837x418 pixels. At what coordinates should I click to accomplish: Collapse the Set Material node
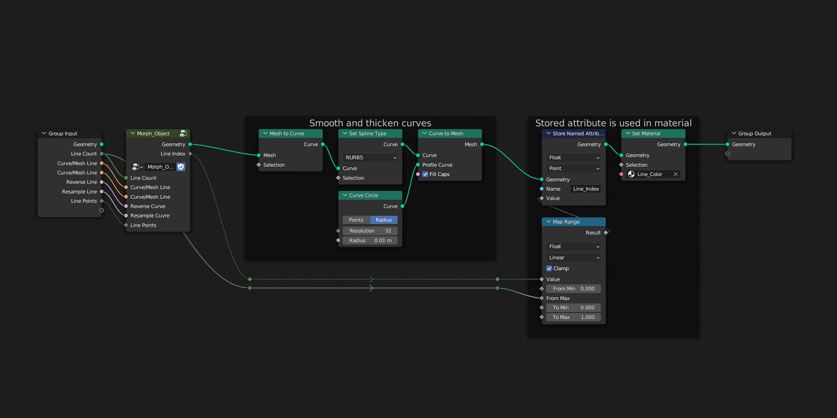pyautogui.click(x=628, y=133)
